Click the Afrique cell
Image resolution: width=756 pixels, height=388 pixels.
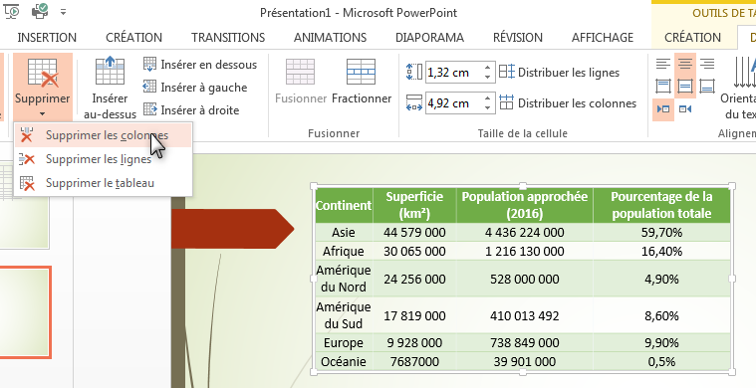click(344, 252)
